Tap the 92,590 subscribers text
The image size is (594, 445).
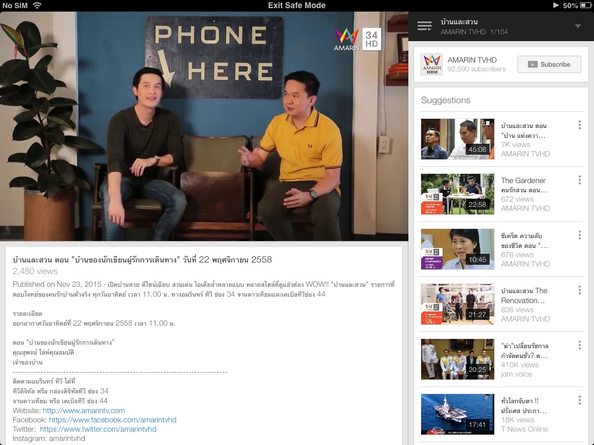pos(477,69)
